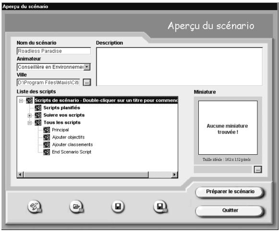Click the Nom du scénario input field
The height and width of the screenshot is (231, 279).
pyautogui.click(x=54, y=51)
